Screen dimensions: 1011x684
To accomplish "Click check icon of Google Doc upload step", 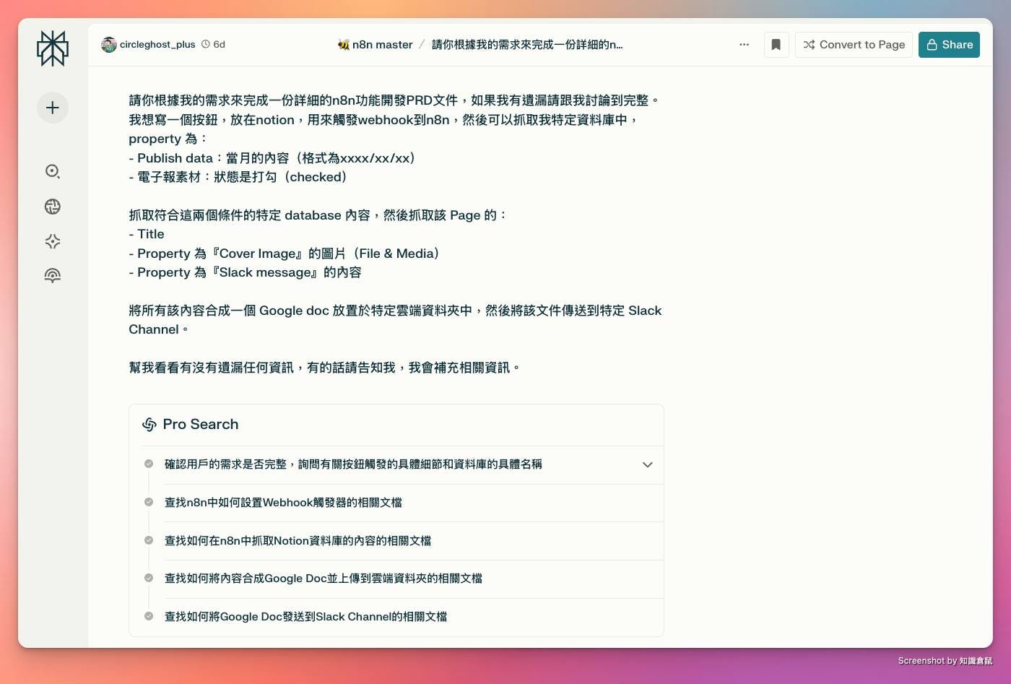I will pyautogui.click(x=149, y=578).
